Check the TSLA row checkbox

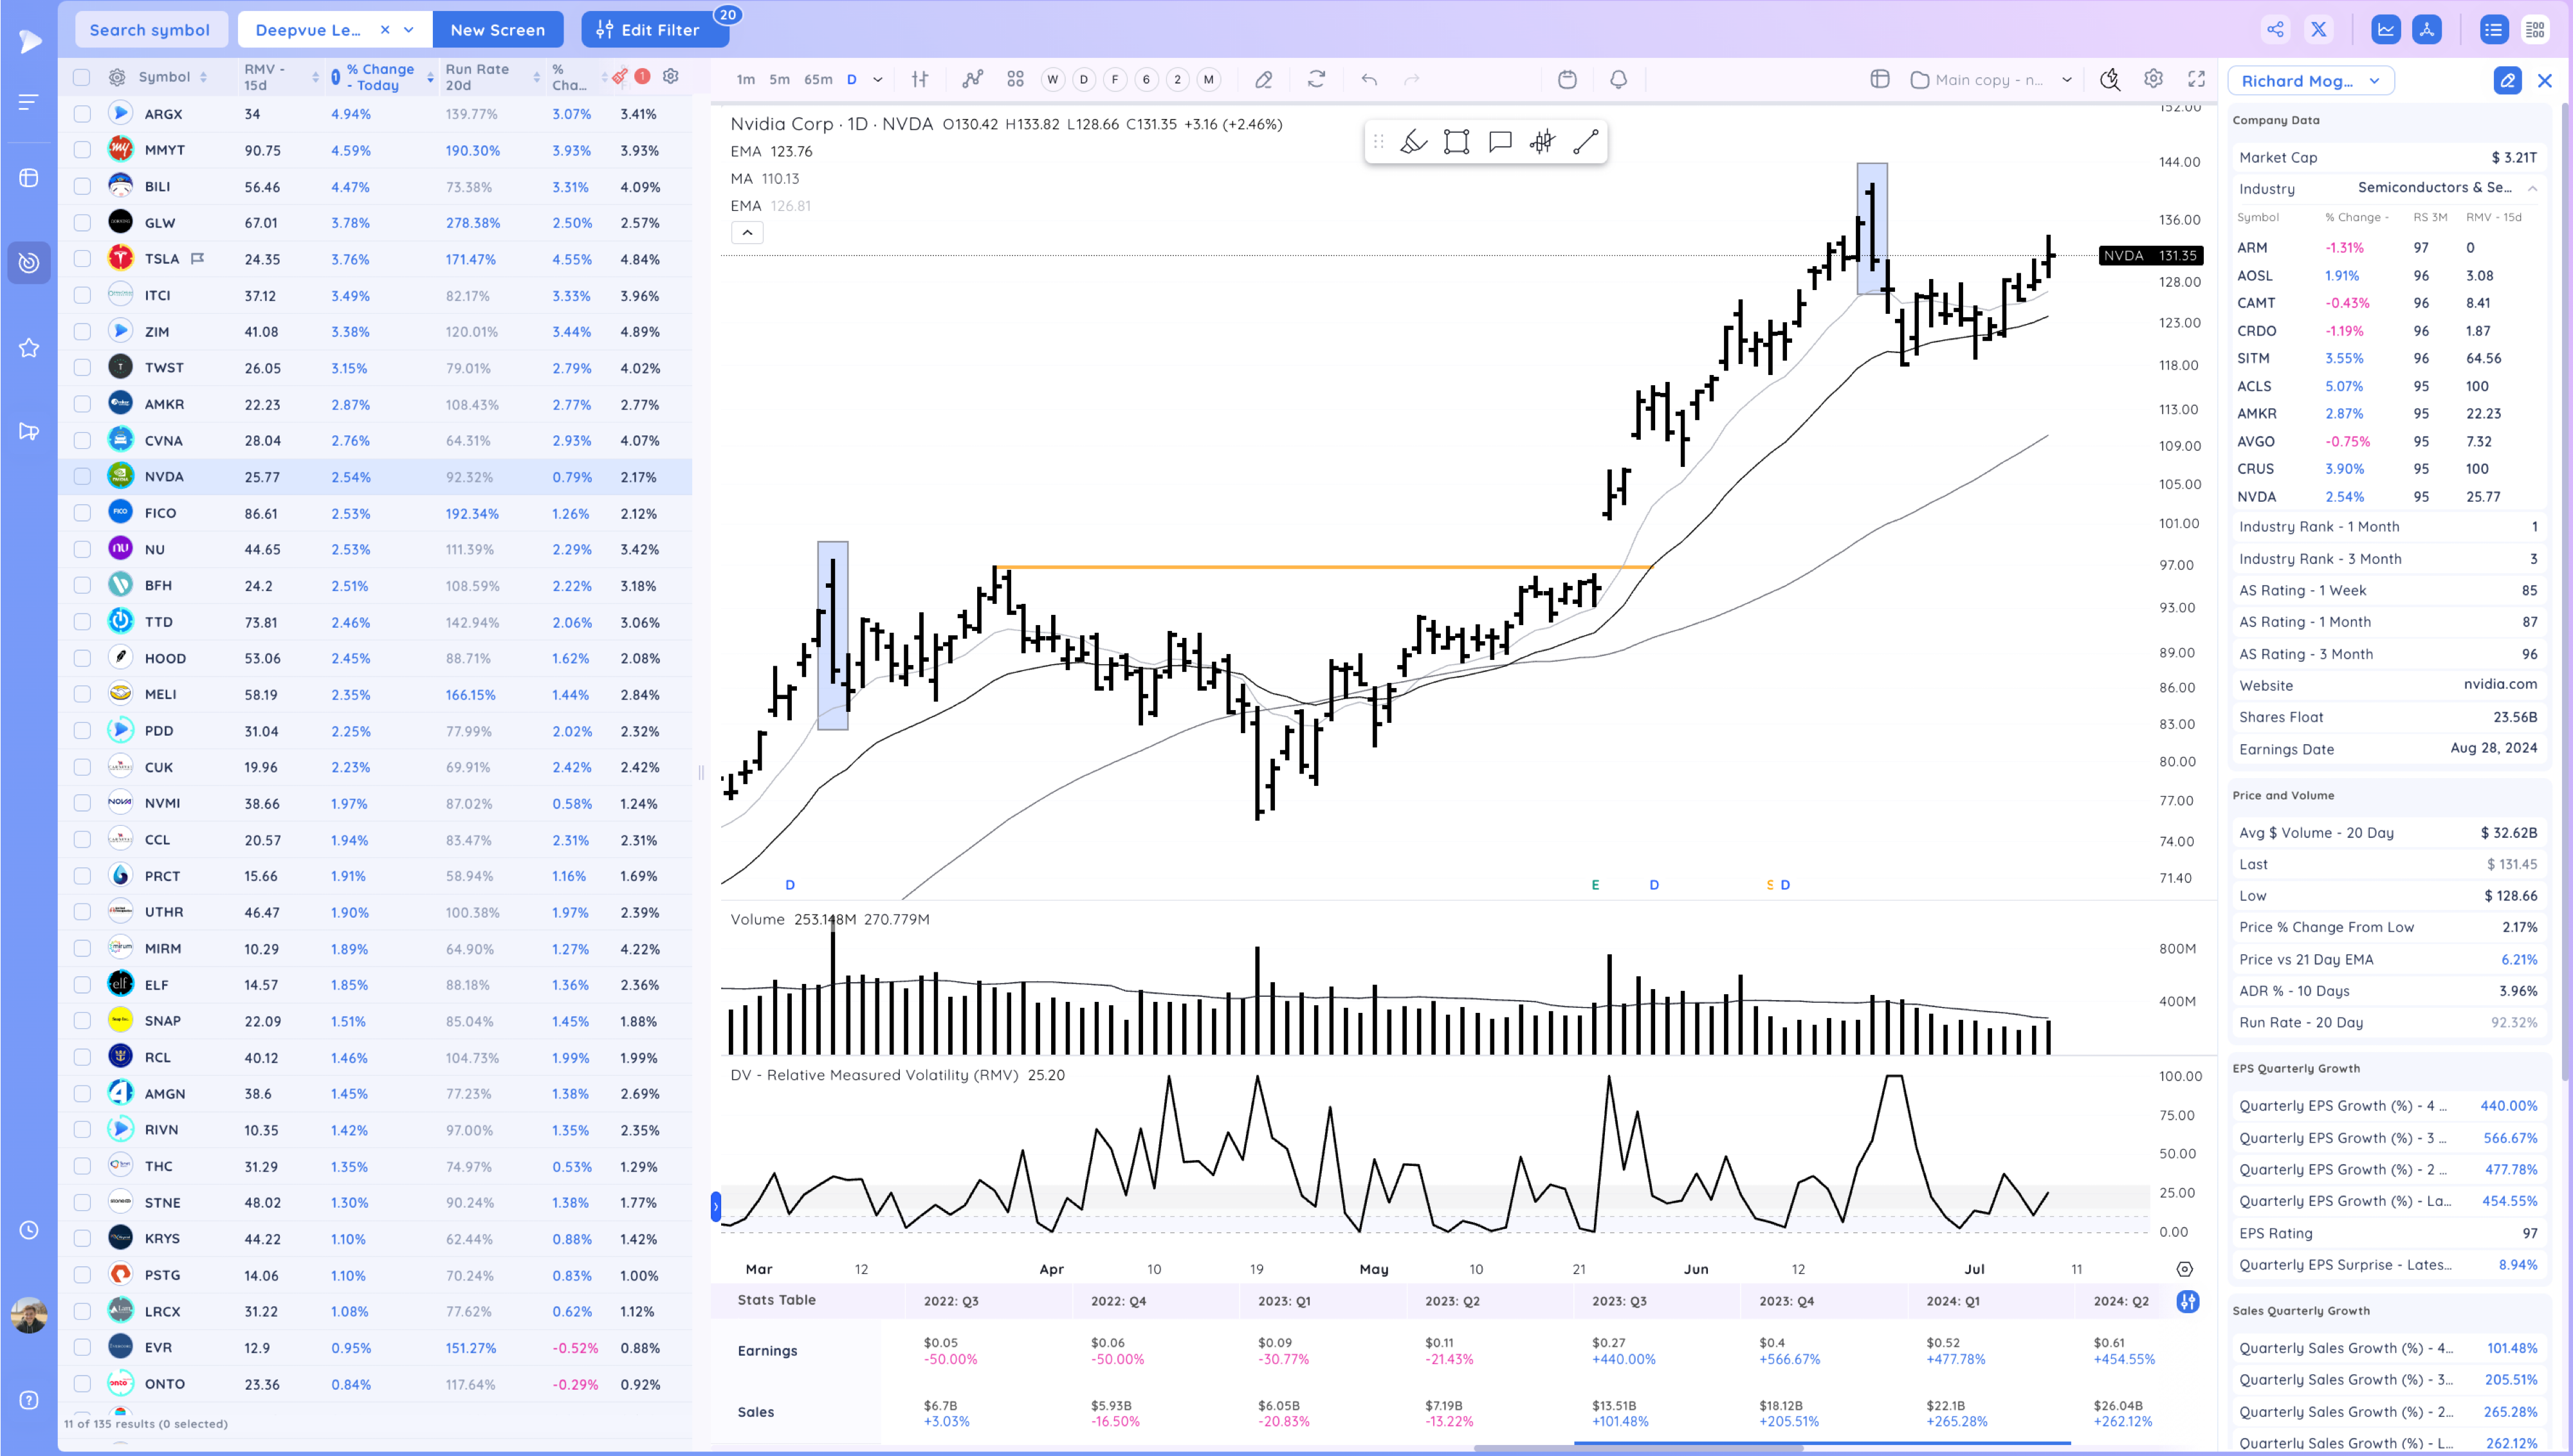click(82, 259)
